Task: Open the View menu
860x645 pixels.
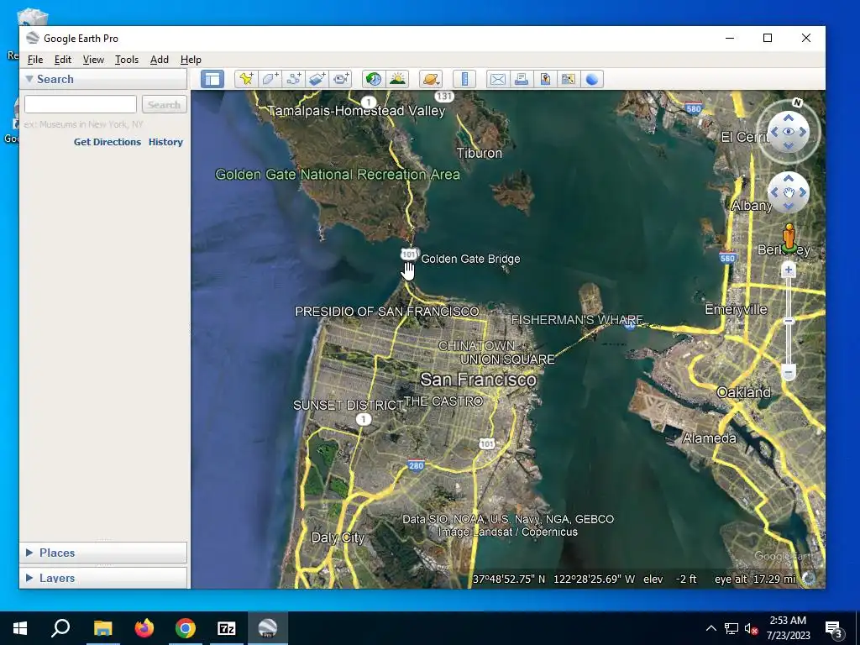Action: 93,60
